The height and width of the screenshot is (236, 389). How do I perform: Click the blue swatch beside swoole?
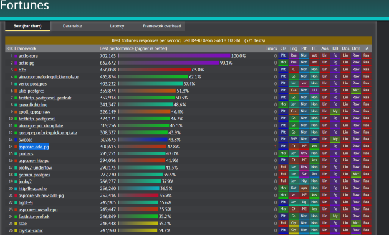(16, 140)
